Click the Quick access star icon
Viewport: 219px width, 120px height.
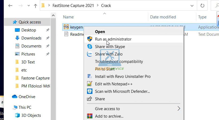tap(15, 22)
